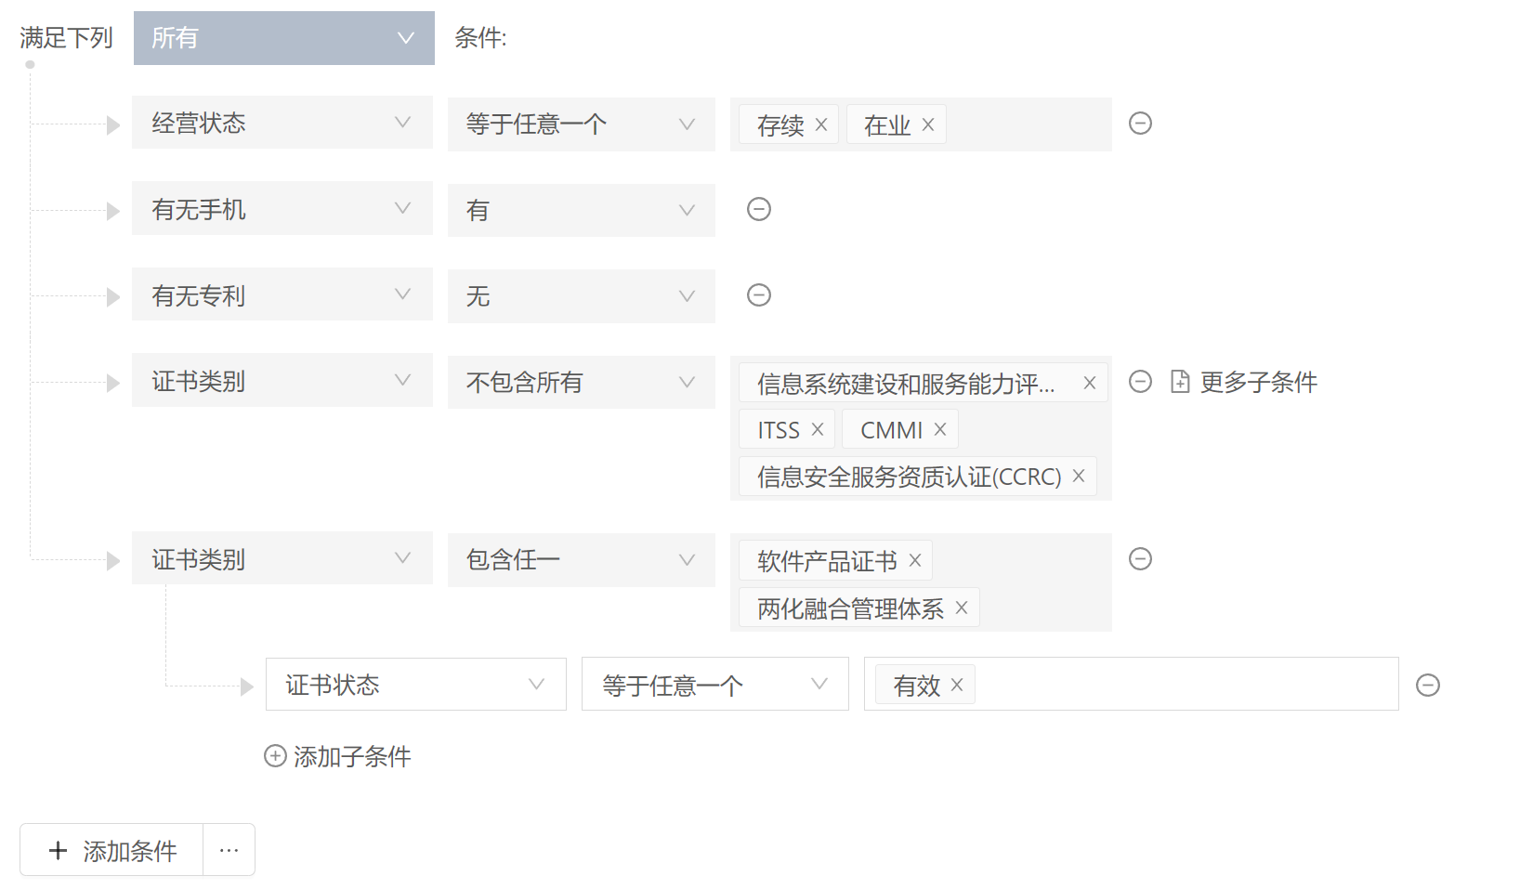Open the more options ellipsis button
The width and height of the screenshot is (1520, 889).
click(229, 850)
